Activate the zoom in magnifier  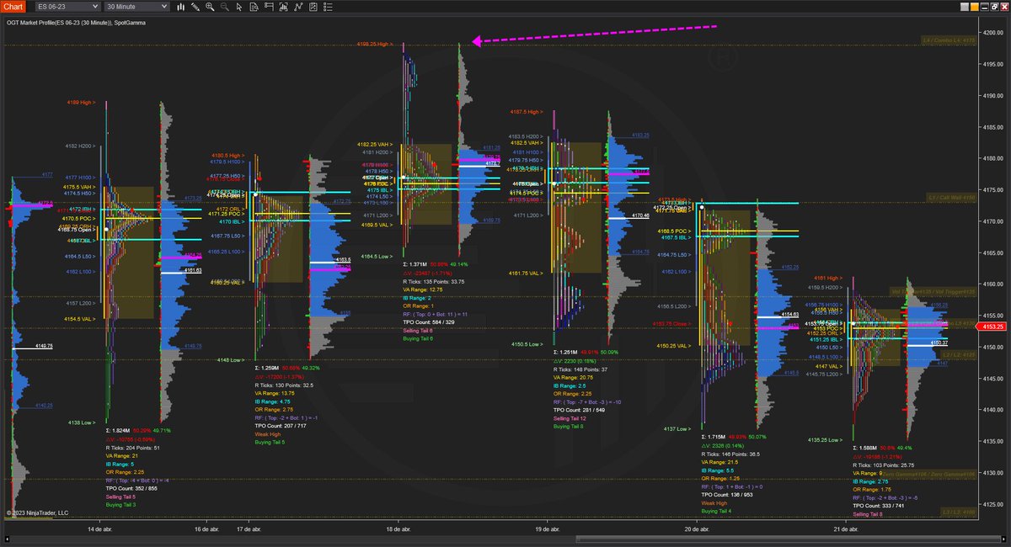[210, 7]
